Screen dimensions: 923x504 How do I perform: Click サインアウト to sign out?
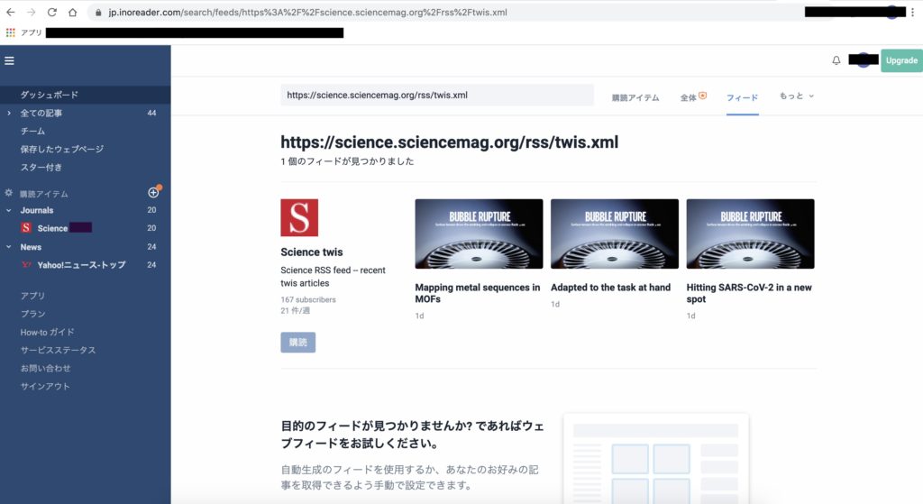click(45, 386)
